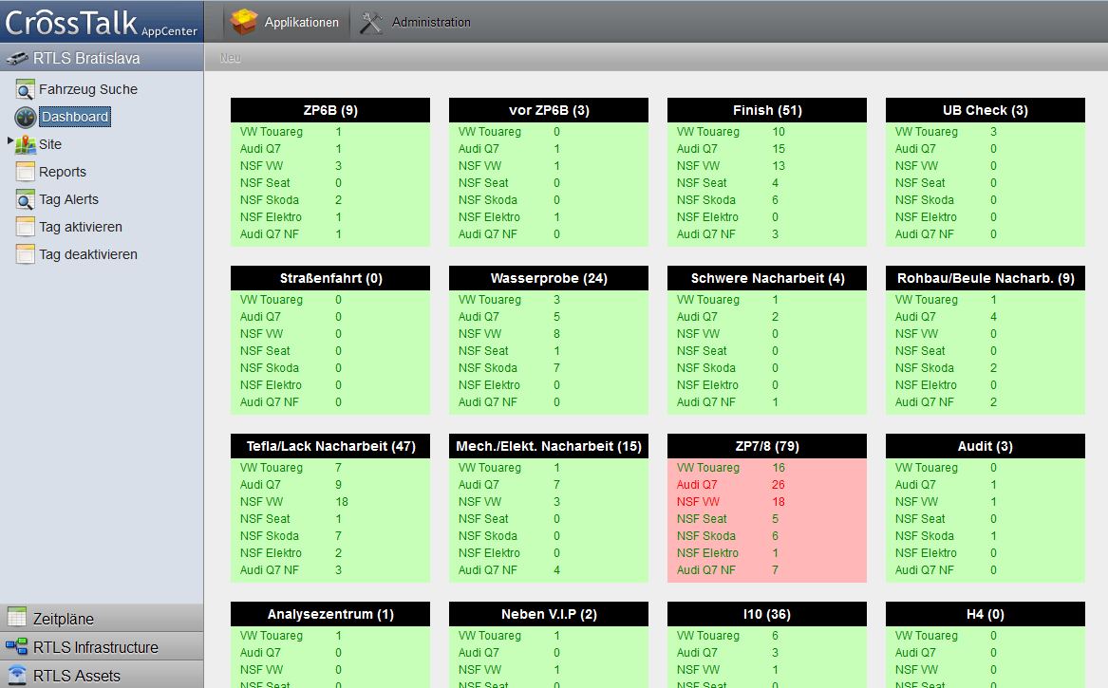Click Audi Q7 row in Finish card

point(767,148)
